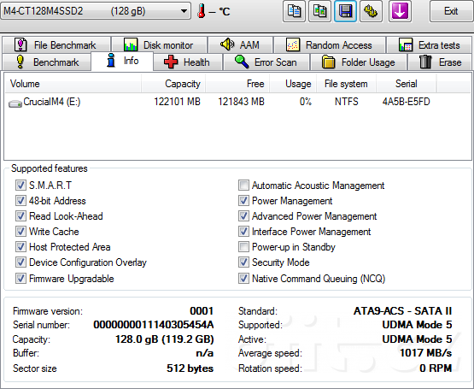The width and height of the screenshot is (474, 389).
Task: Sort by the Usage column header
Action: (293, 84)
